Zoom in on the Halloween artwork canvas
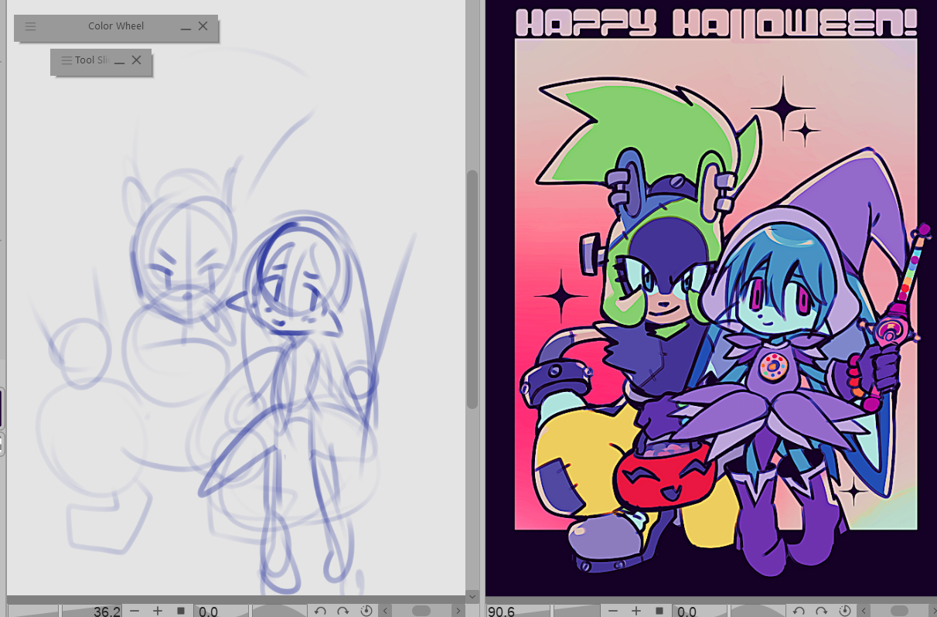The image size is (937, 617). (636, 611)
